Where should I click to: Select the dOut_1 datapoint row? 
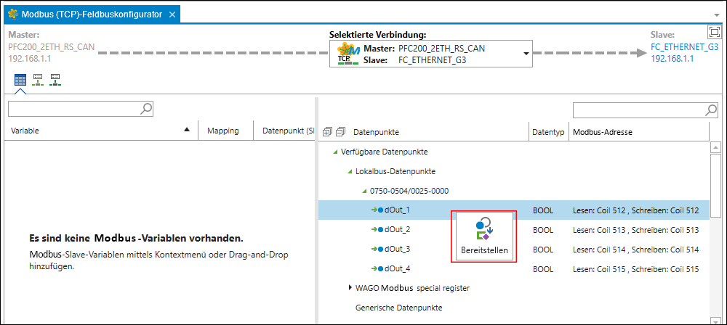click(514, 210)
